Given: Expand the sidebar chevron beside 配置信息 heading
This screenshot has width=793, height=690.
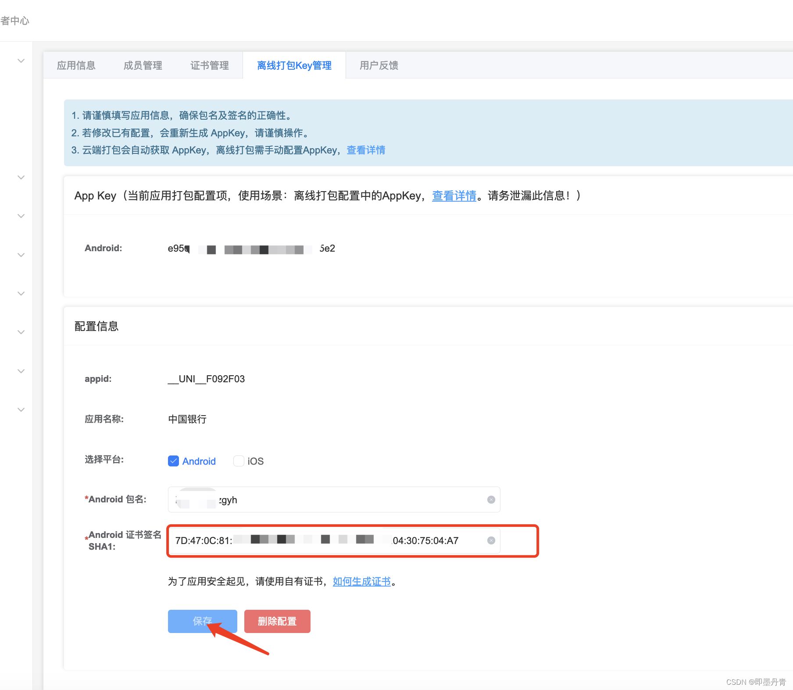Looking at the screenshot, I should (21, 332).
